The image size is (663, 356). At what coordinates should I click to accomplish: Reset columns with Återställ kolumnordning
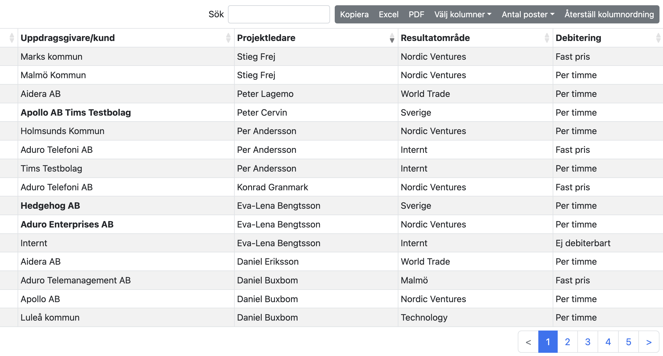click(609, 14)
